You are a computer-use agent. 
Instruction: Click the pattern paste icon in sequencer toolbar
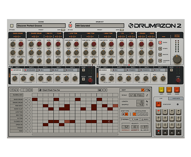click(15, 90)
